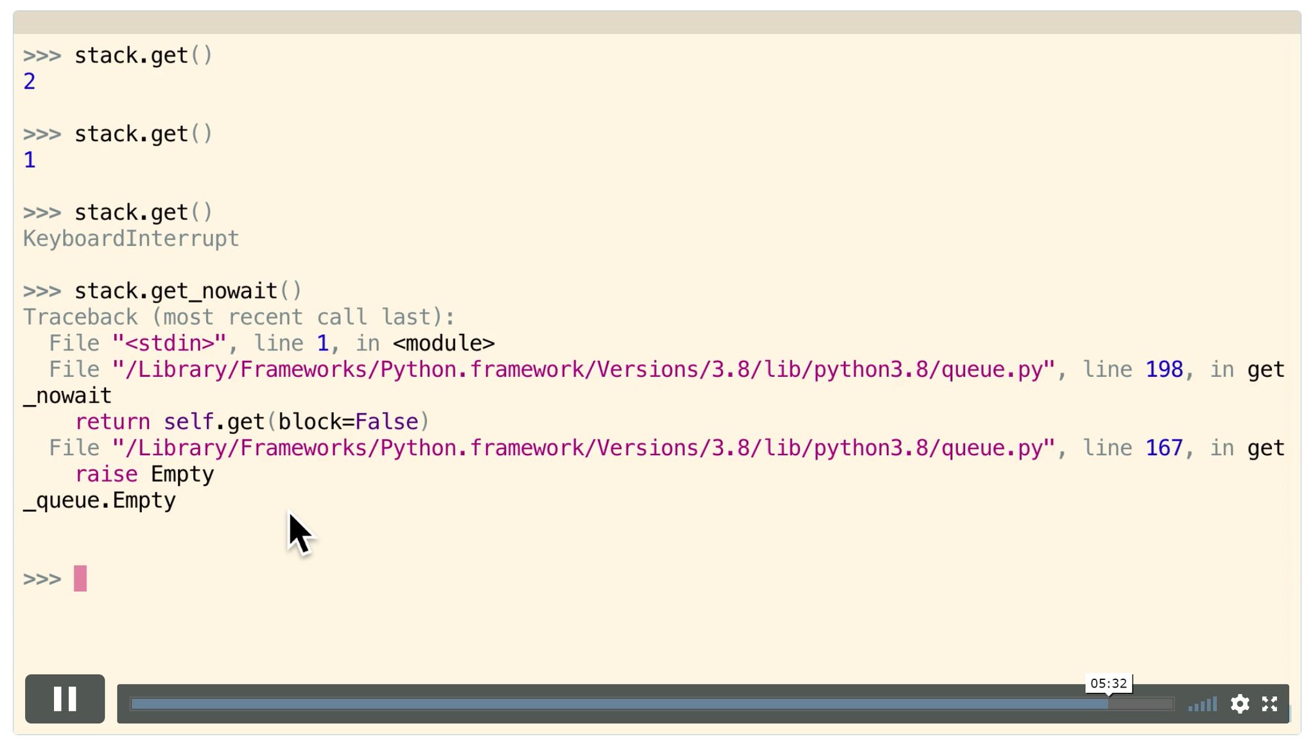The height and width of the screenshot is (748, 1315).
Task: Click the output value 2
Action: point(30,82)
